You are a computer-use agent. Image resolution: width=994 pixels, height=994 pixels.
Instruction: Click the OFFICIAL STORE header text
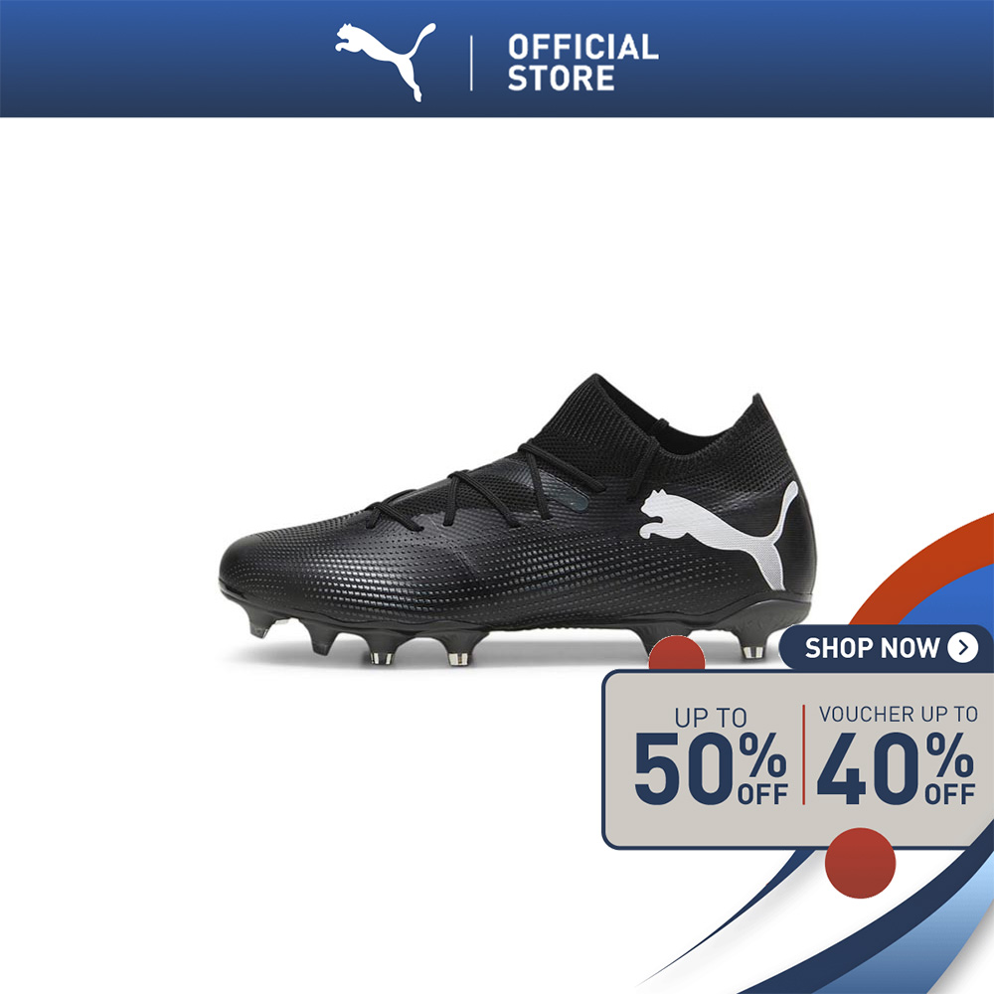(582, 63)
